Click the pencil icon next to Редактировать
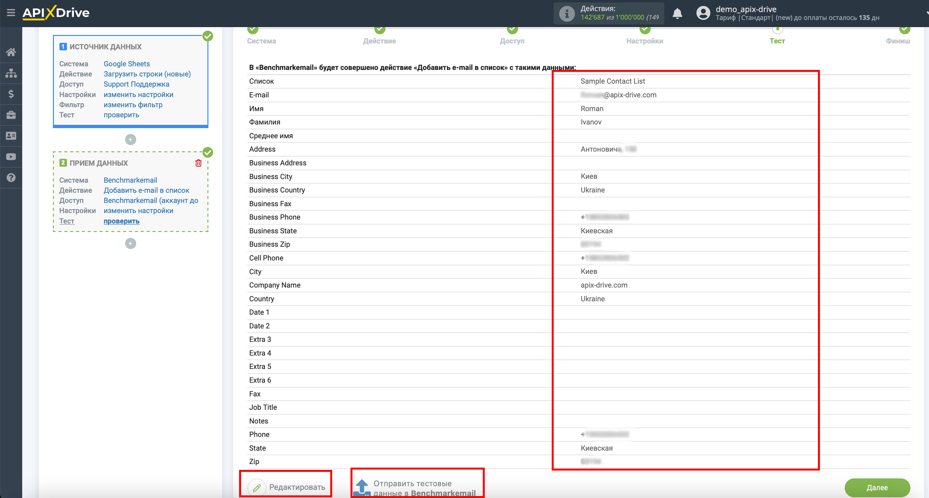Viewport: 929px width, 498px height. point(257,488)
